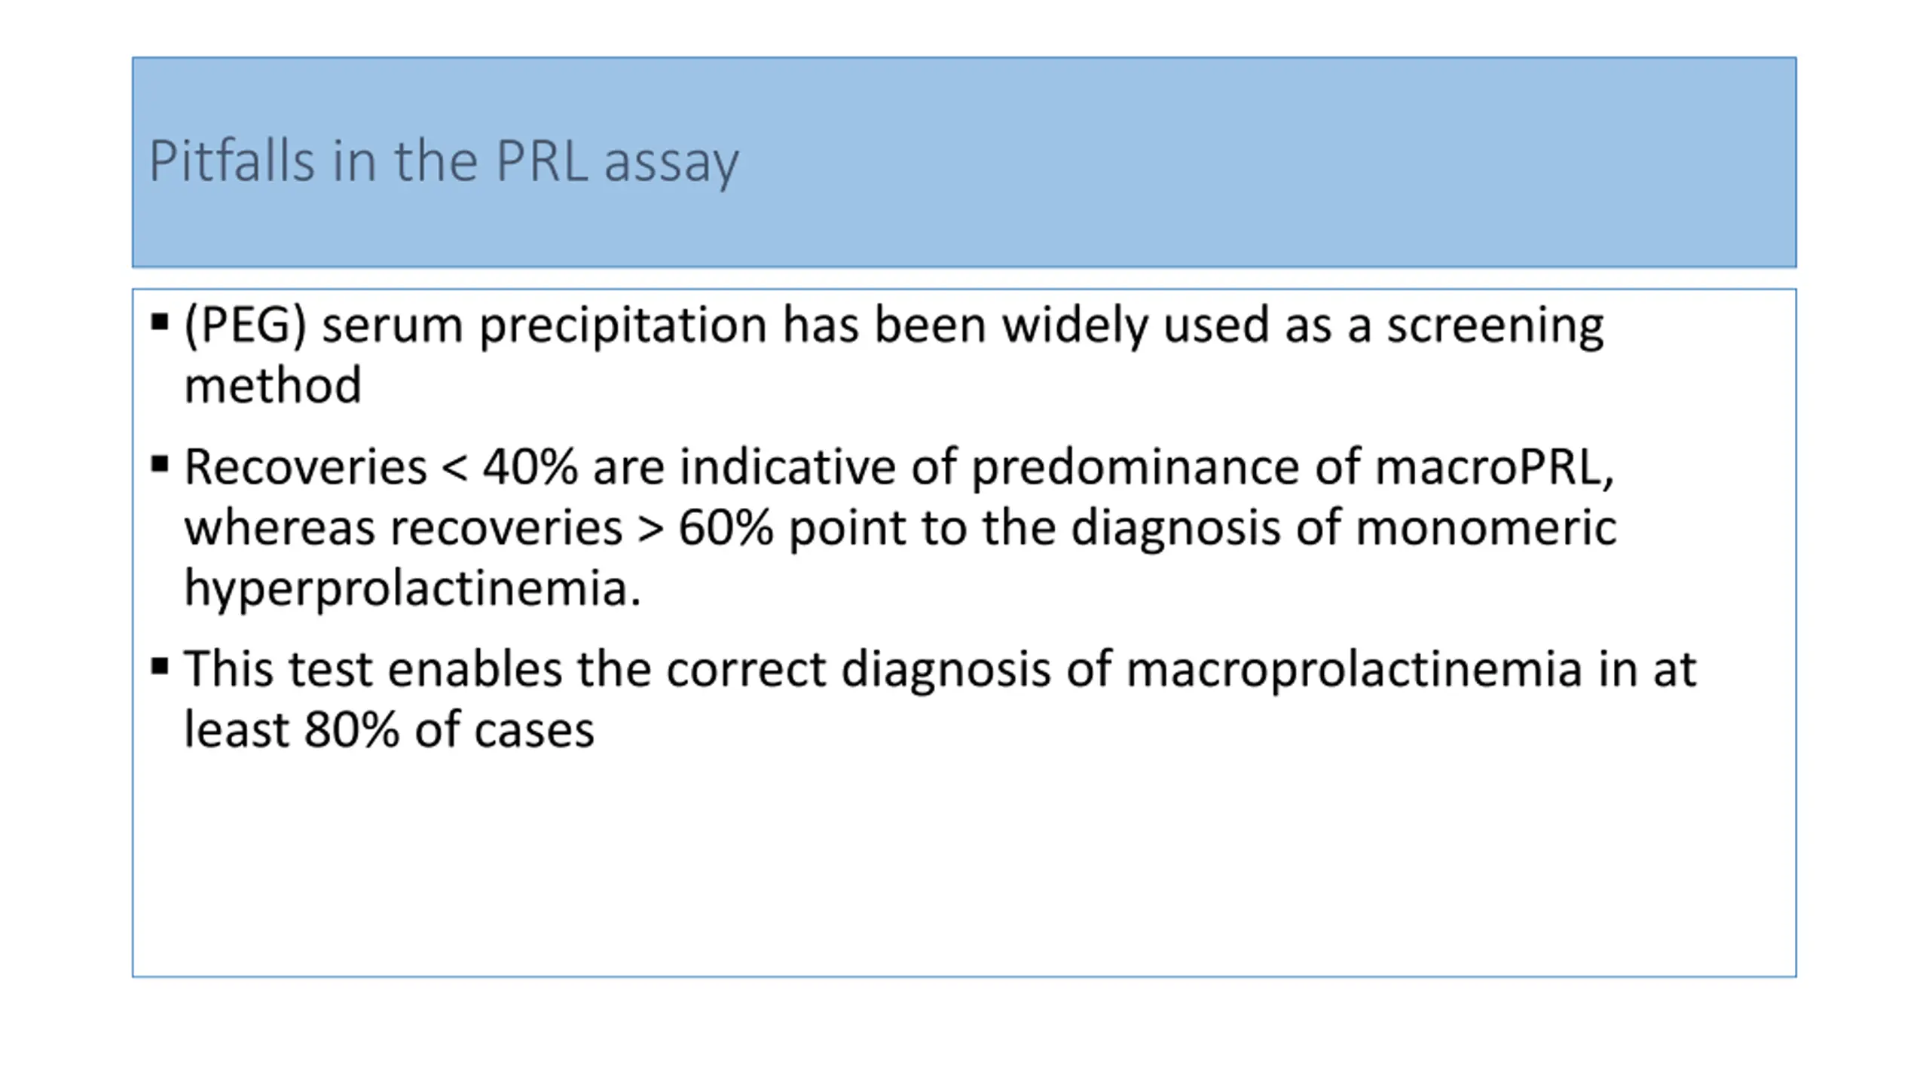Click the '< 40%' text in second bullet

coord(510,467)
